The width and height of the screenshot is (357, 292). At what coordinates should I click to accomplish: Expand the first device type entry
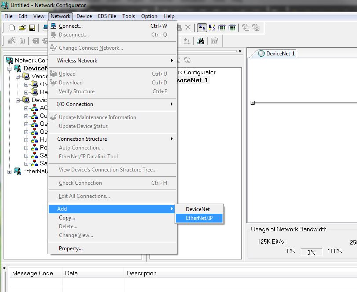[26, 108]
